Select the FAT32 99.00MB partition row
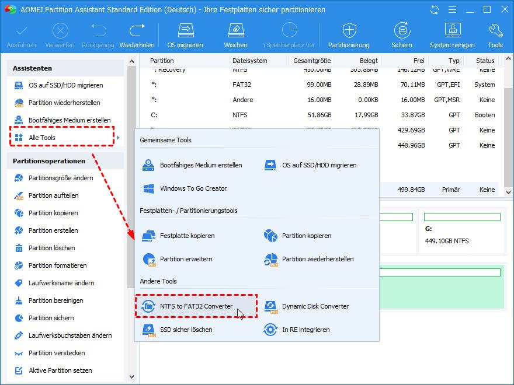 [x=320, y=85]
